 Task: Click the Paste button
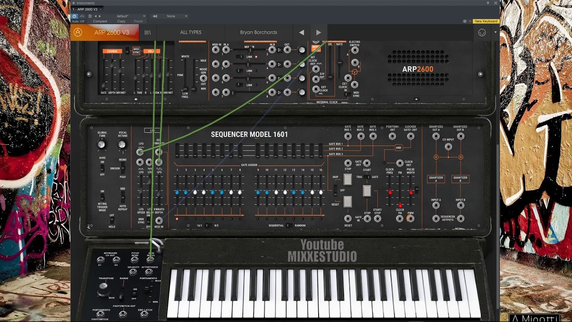click(139, 21)
